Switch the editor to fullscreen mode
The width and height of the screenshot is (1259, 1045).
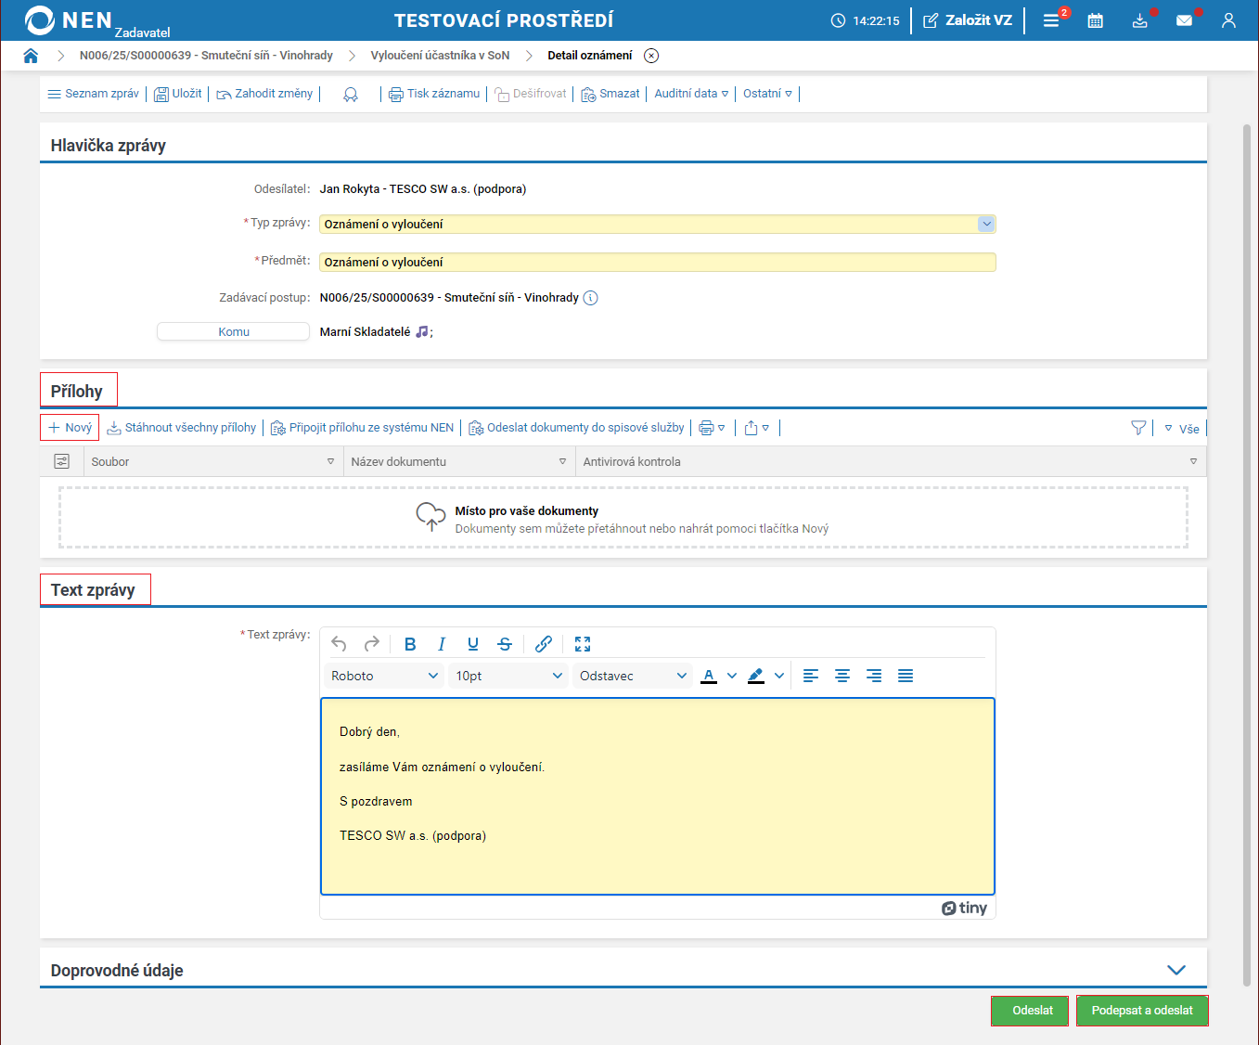tap(583, 644)
